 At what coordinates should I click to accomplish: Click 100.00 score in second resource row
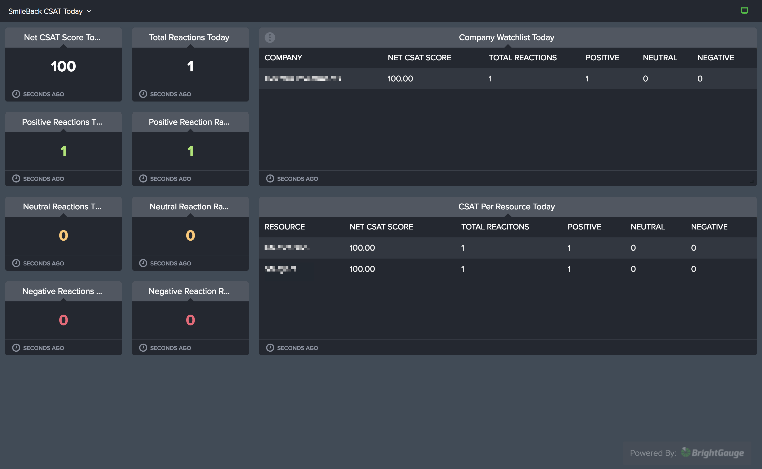click(362, 269)
